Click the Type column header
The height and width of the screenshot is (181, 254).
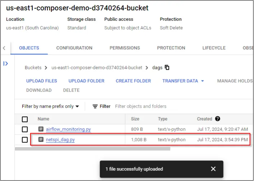coord(163,119)
